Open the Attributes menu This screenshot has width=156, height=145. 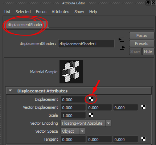pyautogui.click(x=60, y=12)
